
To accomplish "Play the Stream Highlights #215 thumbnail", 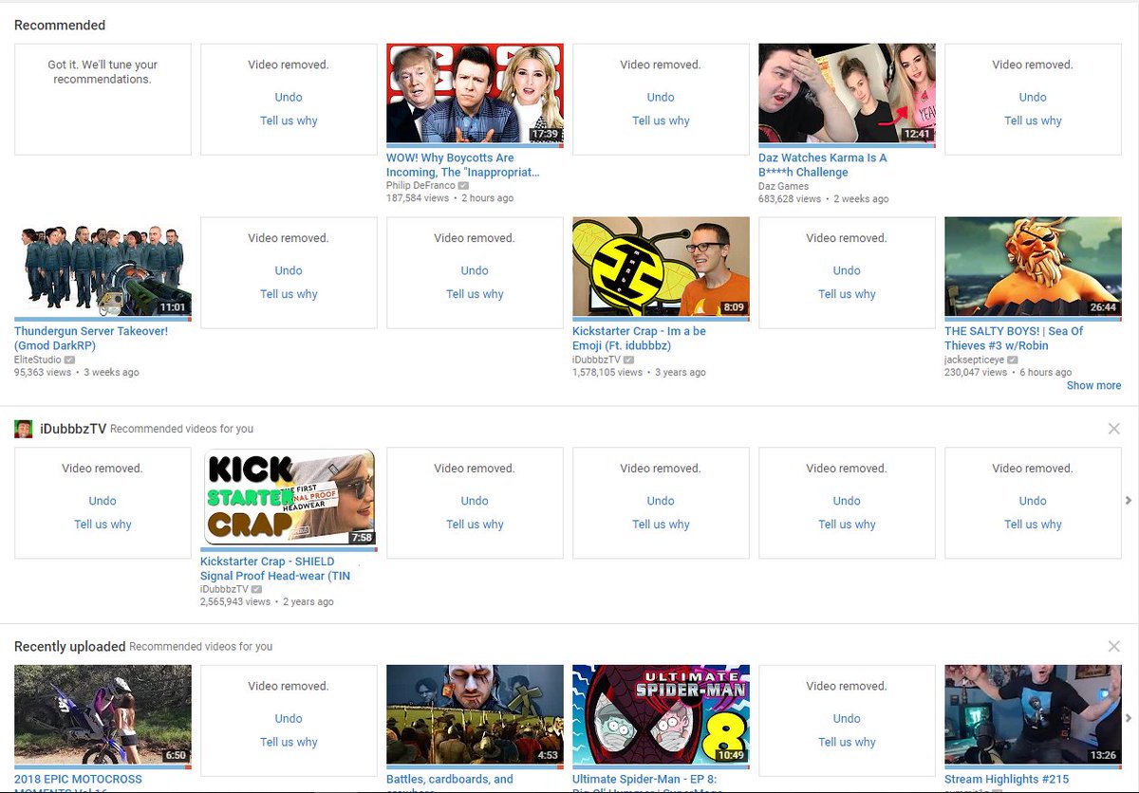I will pyautogui.click(x=1033, y=714).
